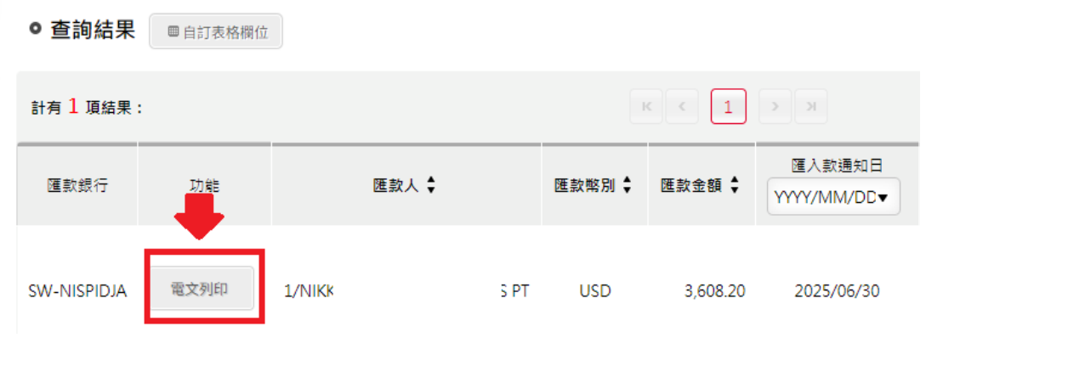
Task: Click the 查詢結果 section heading
Action: (92, 30)
